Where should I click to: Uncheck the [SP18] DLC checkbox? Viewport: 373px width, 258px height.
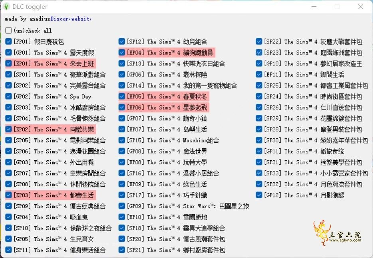point(122,228)
